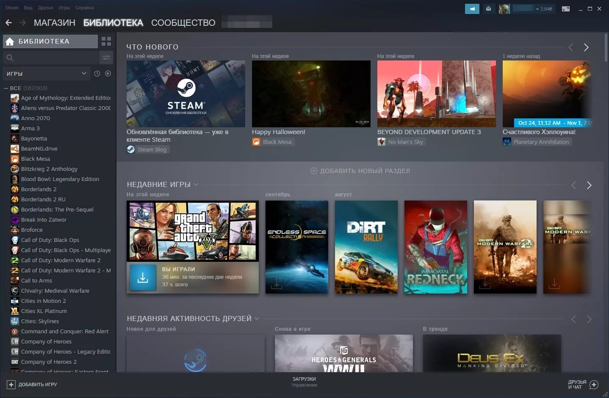This screenshot has width=609, height=398.
Task: Open DiRT Rally game cover
Action: point(366,247)
